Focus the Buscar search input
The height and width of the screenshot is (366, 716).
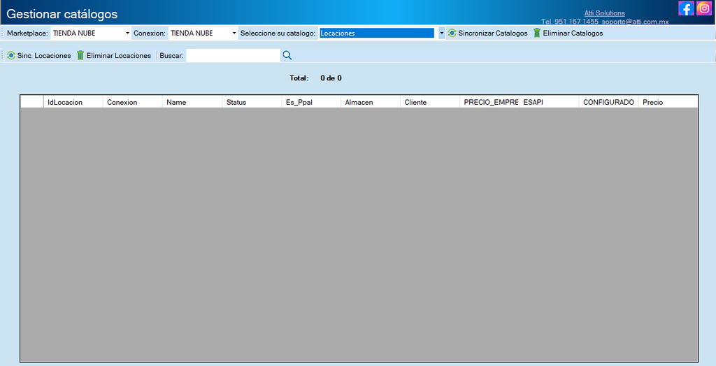233,55
